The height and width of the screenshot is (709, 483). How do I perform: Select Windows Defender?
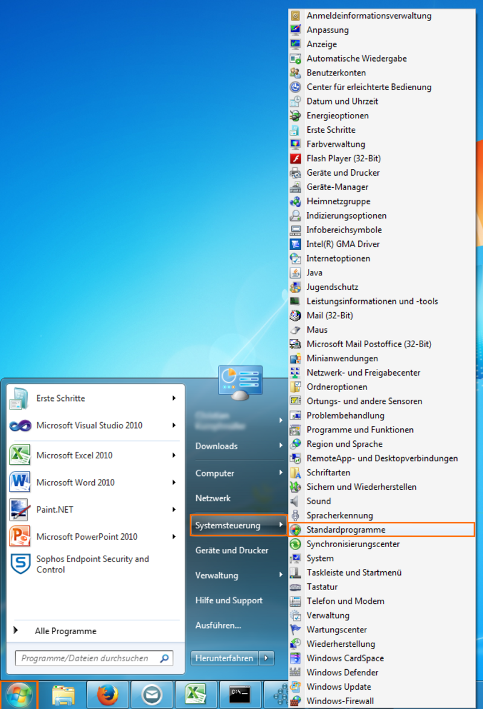[x=382, y=672]
